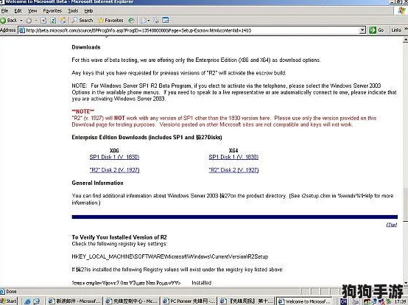The image size is (408, 305).
Task: Click the Top link below blue bar
Action: [x=392, y=225]
